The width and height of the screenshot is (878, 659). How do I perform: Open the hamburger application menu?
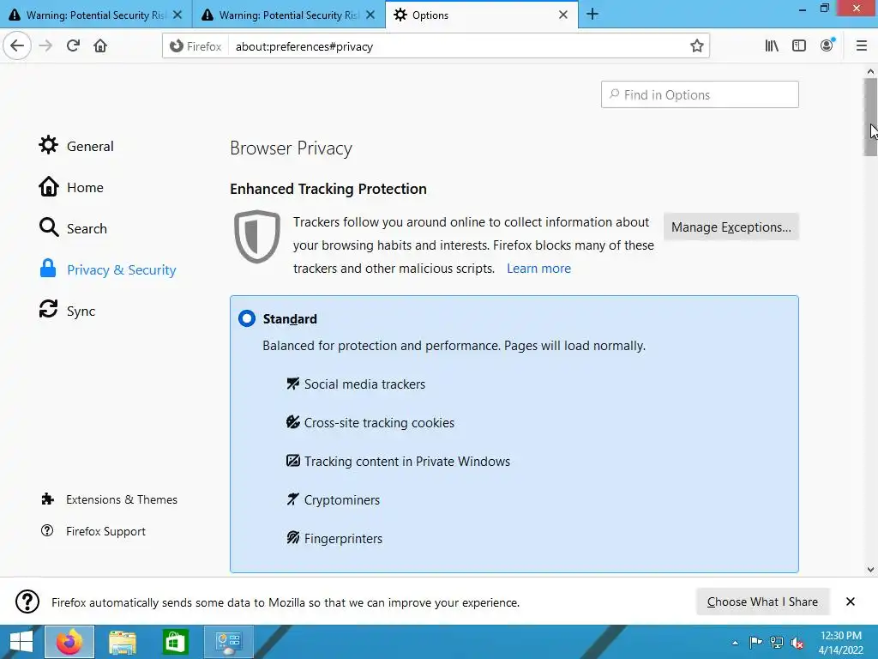point(861,45)
